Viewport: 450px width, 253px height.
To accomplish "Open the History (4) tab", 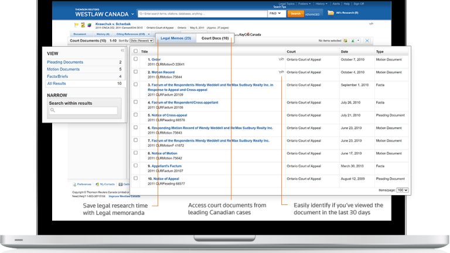I will 103,34.
